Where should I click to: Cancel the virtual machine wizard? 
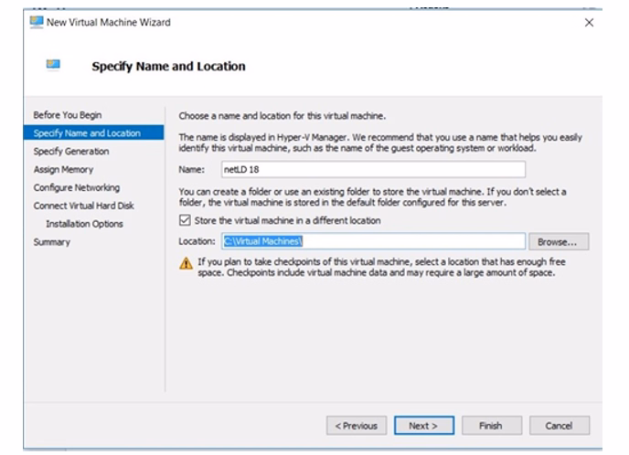[x=560, y=426]
